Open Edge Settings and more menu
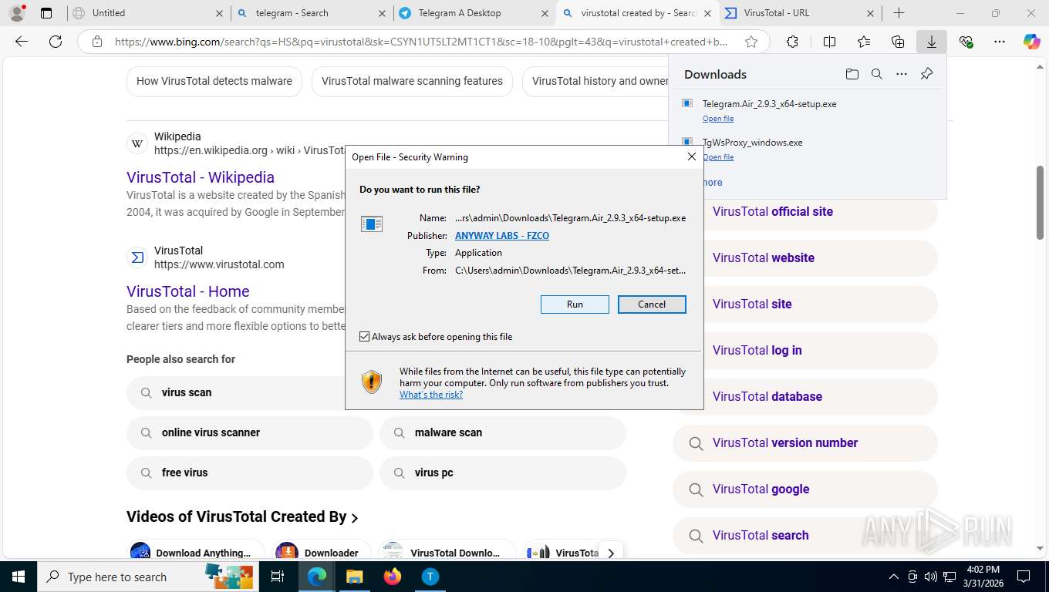 pos(1000,42)
